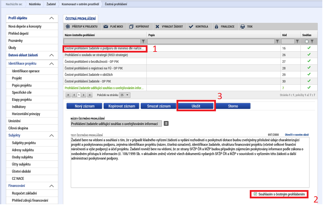Run Kontrola check toolbar item

coord(199,27)
